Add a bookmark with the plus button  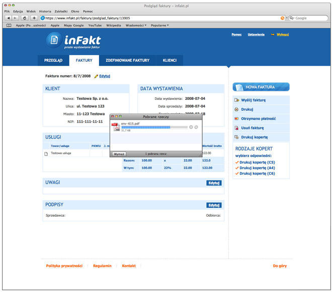click(x=34, y=18)
